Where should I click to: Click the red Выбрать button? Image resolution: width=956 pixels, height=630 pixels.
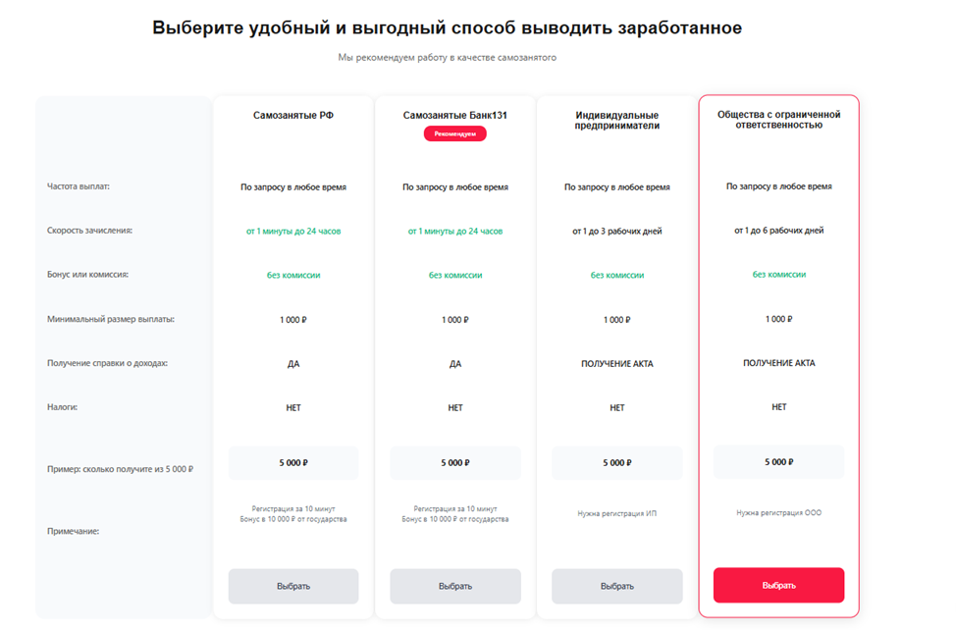778,585
